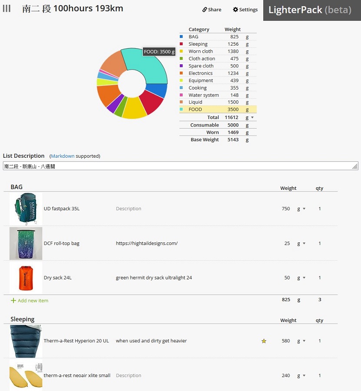Image resolution: width=361 pixels, height=391 pixels.
Task: Click the Liquid category row label
Action: tap(195, 102)
